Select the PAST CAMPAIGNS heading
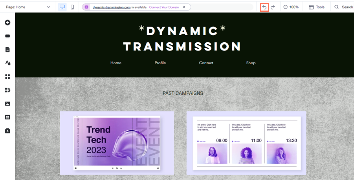Image resolution: width=354 pixels, height=180 pixels. (x=183, y=93)
